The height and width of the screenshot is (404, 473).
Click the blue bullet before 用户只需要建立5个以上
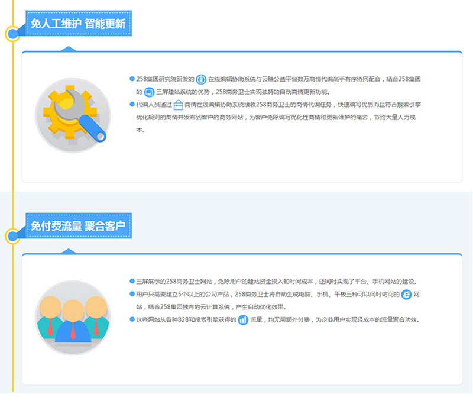(x=132, y=295)
